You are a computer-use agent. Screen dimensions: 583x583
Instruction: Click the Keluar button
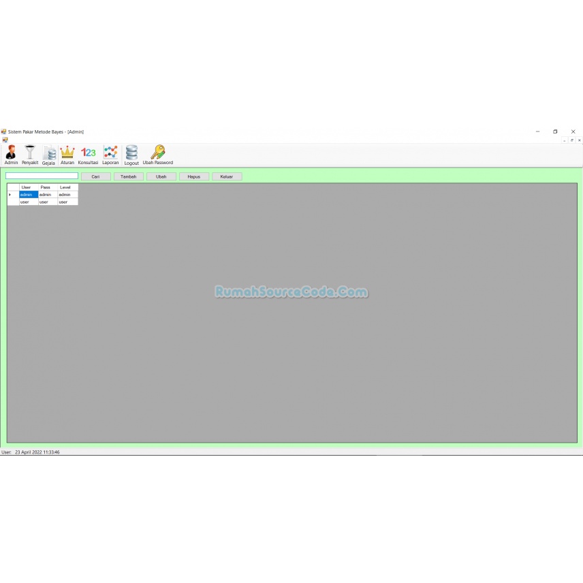[x=227, y=176]
